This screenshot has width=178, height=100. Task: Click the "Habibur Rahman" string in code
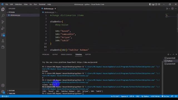[78, 50]
